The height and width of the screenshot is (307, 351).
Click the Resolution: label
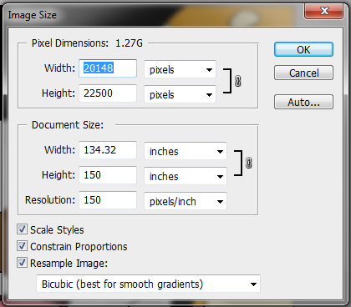click(x=50, y=200)
